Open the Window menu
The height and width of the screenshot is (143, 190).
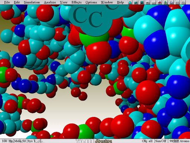107,2
